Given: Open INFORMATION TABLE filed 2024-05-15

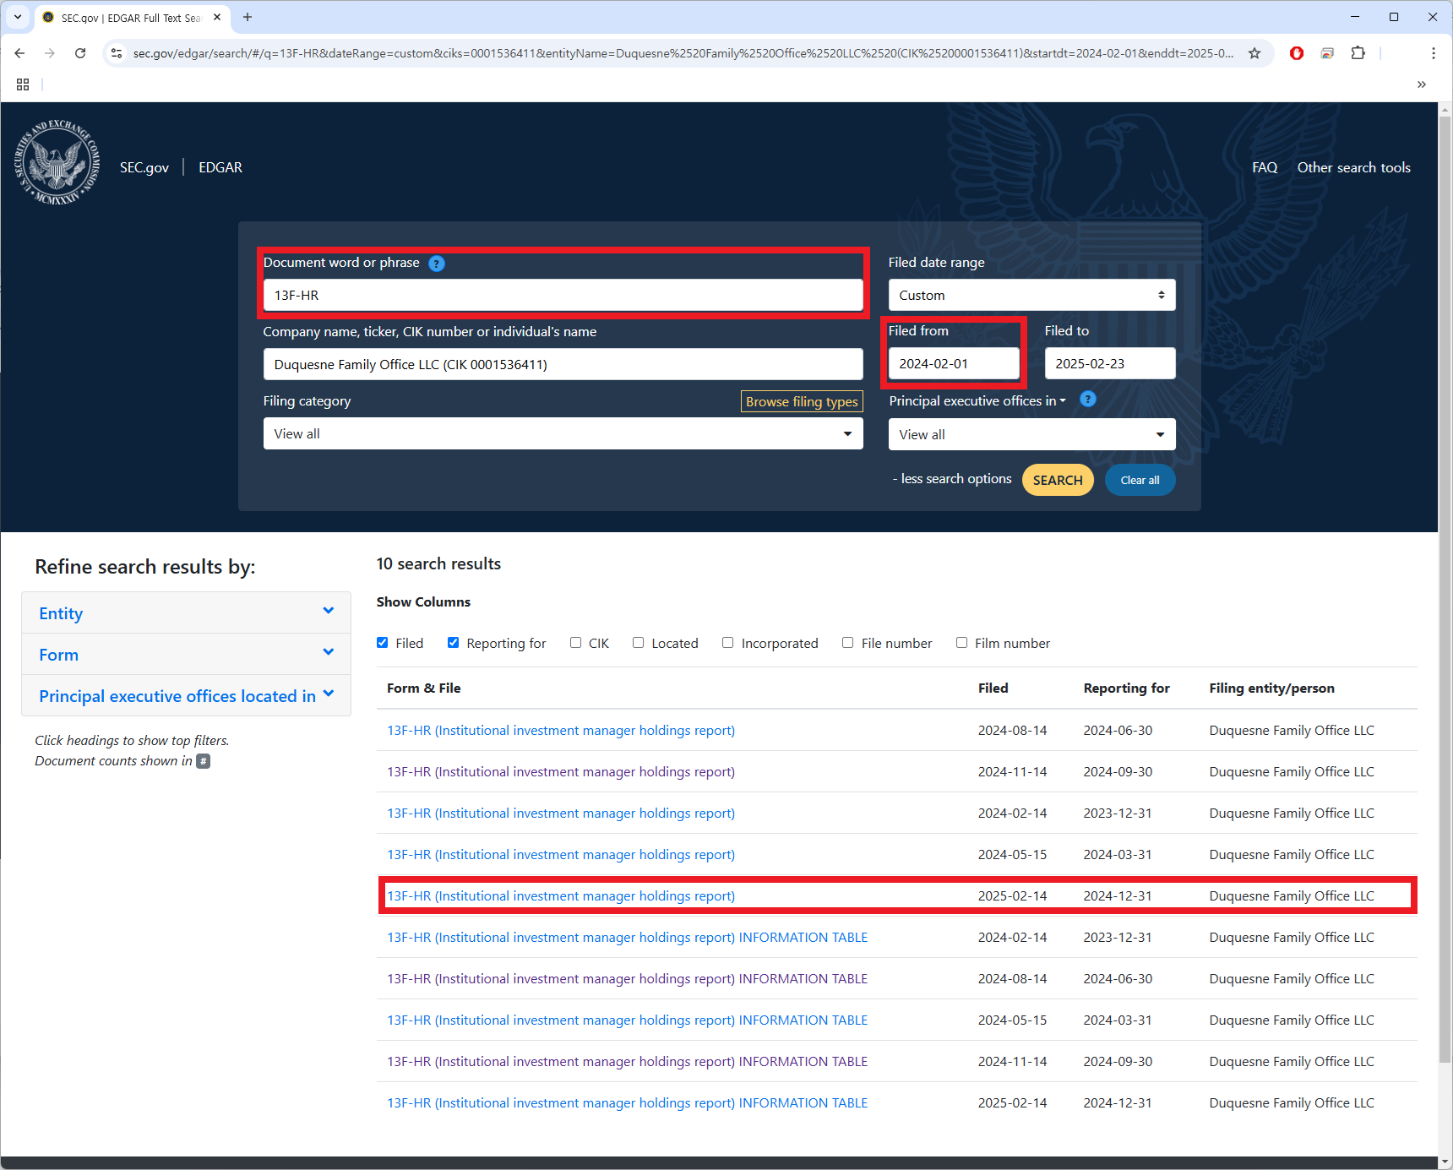Looking at the screenshot, I should [x=628, y=1020].
